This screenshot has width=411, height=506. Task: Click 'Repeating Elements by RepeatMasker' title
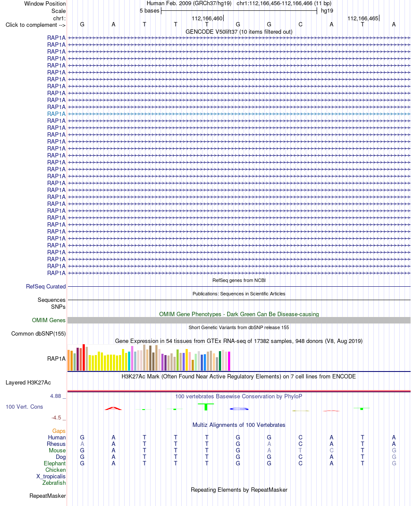[x=239, y=490]
